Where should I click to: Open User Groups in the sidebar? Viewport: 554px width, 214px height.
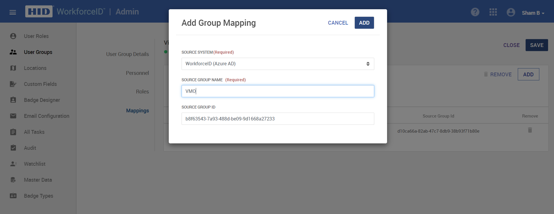38,52
